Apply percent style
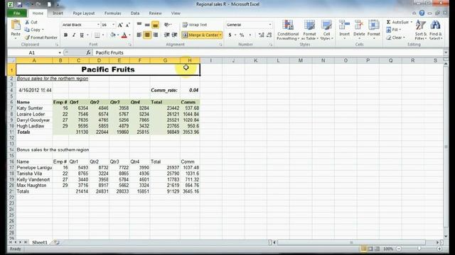 click(x=242, y=35)
